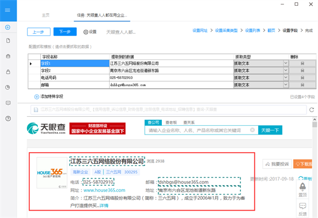Open the document icon in sidebar
Screen dimensions: 318x218
[8, 41]
